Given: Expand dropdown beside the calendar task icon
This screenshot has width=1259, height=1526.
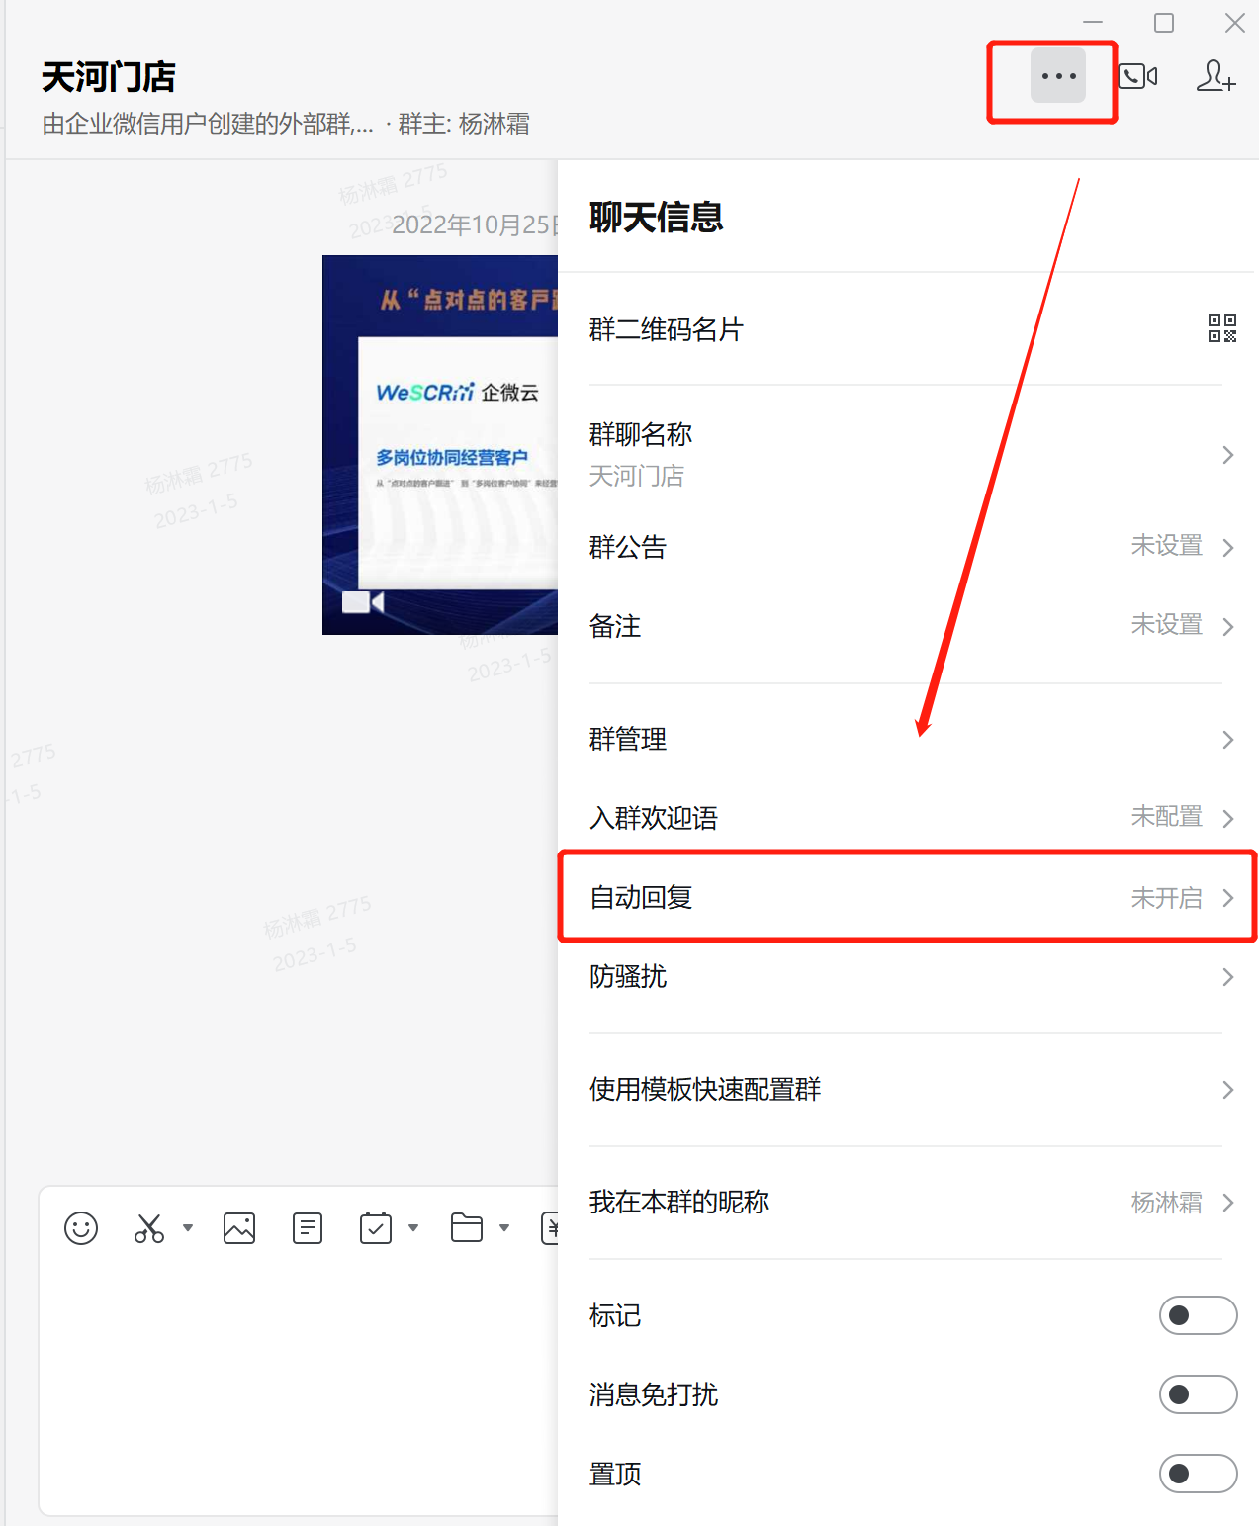Looking at the screenshot, I should point(413,1228).
